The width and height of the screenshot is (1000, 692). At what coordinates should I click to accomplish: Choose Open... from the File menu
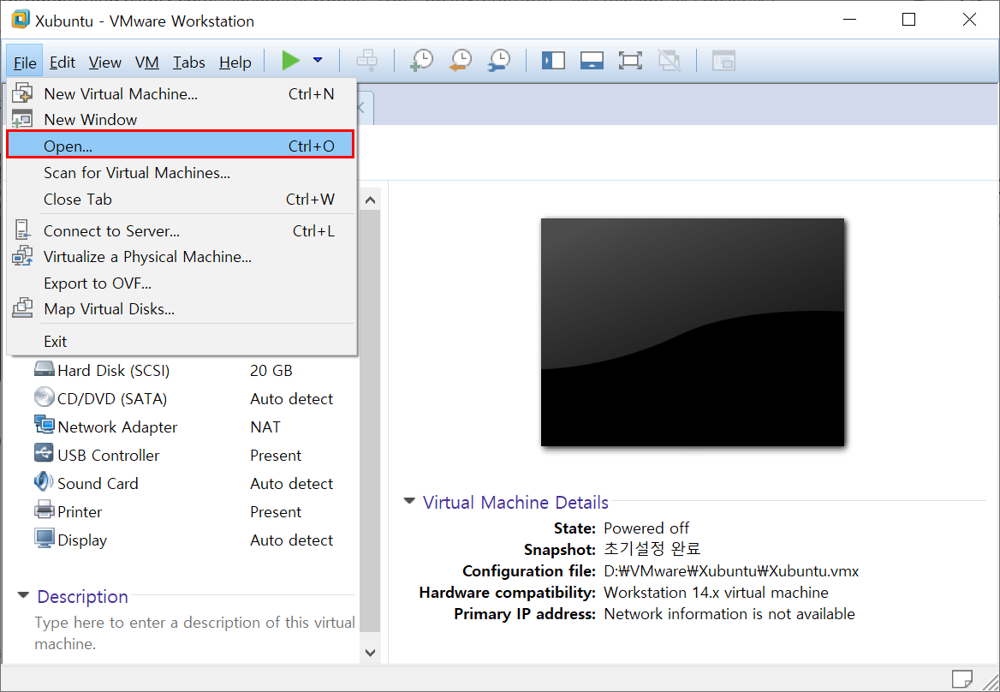[180, 146]
